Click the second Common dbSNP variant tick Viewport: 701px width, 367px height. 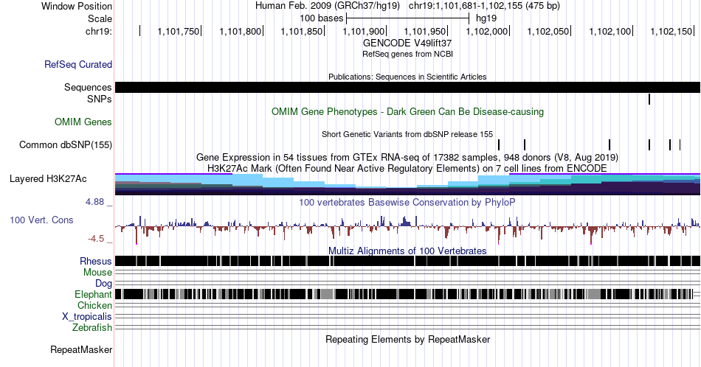click(525, 144)
